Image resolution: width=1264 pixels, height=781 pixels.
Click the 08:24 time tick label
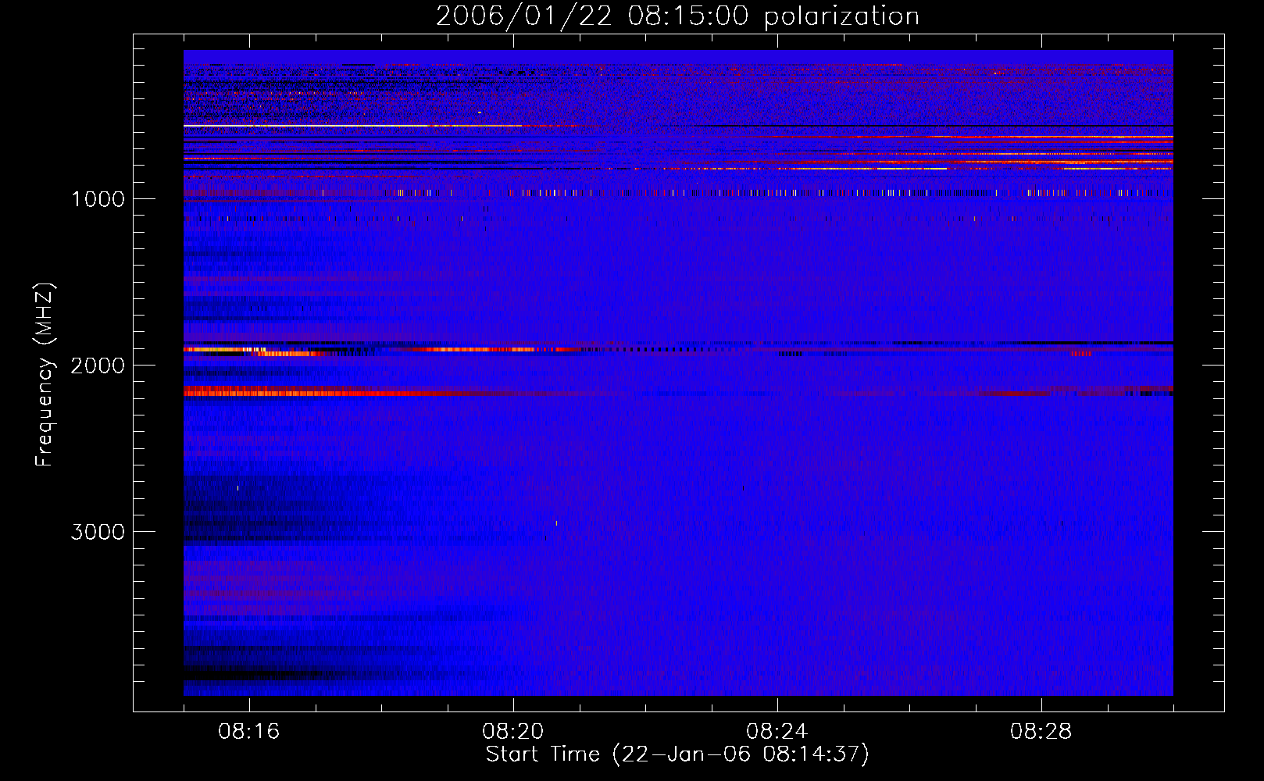(x=777, y=732)
